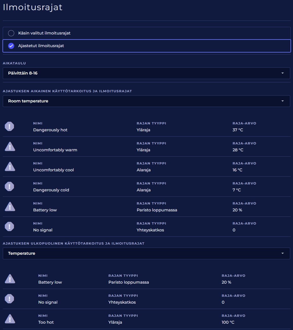This screenshot has height=330, width=293.
Task: Click the warning triangle beside Too hot
Action: pyautogui.click(x=10, y=319)
